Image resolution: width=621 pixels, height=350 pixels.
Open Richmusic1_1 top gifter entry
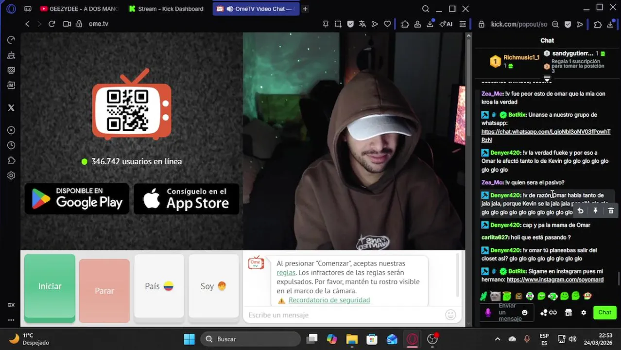pos(515,61)
